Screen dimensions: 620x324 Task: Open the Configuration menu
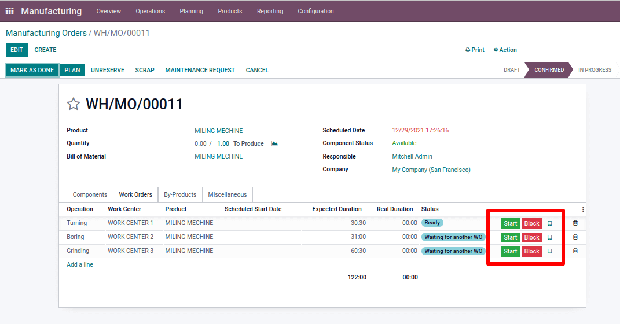315,11
